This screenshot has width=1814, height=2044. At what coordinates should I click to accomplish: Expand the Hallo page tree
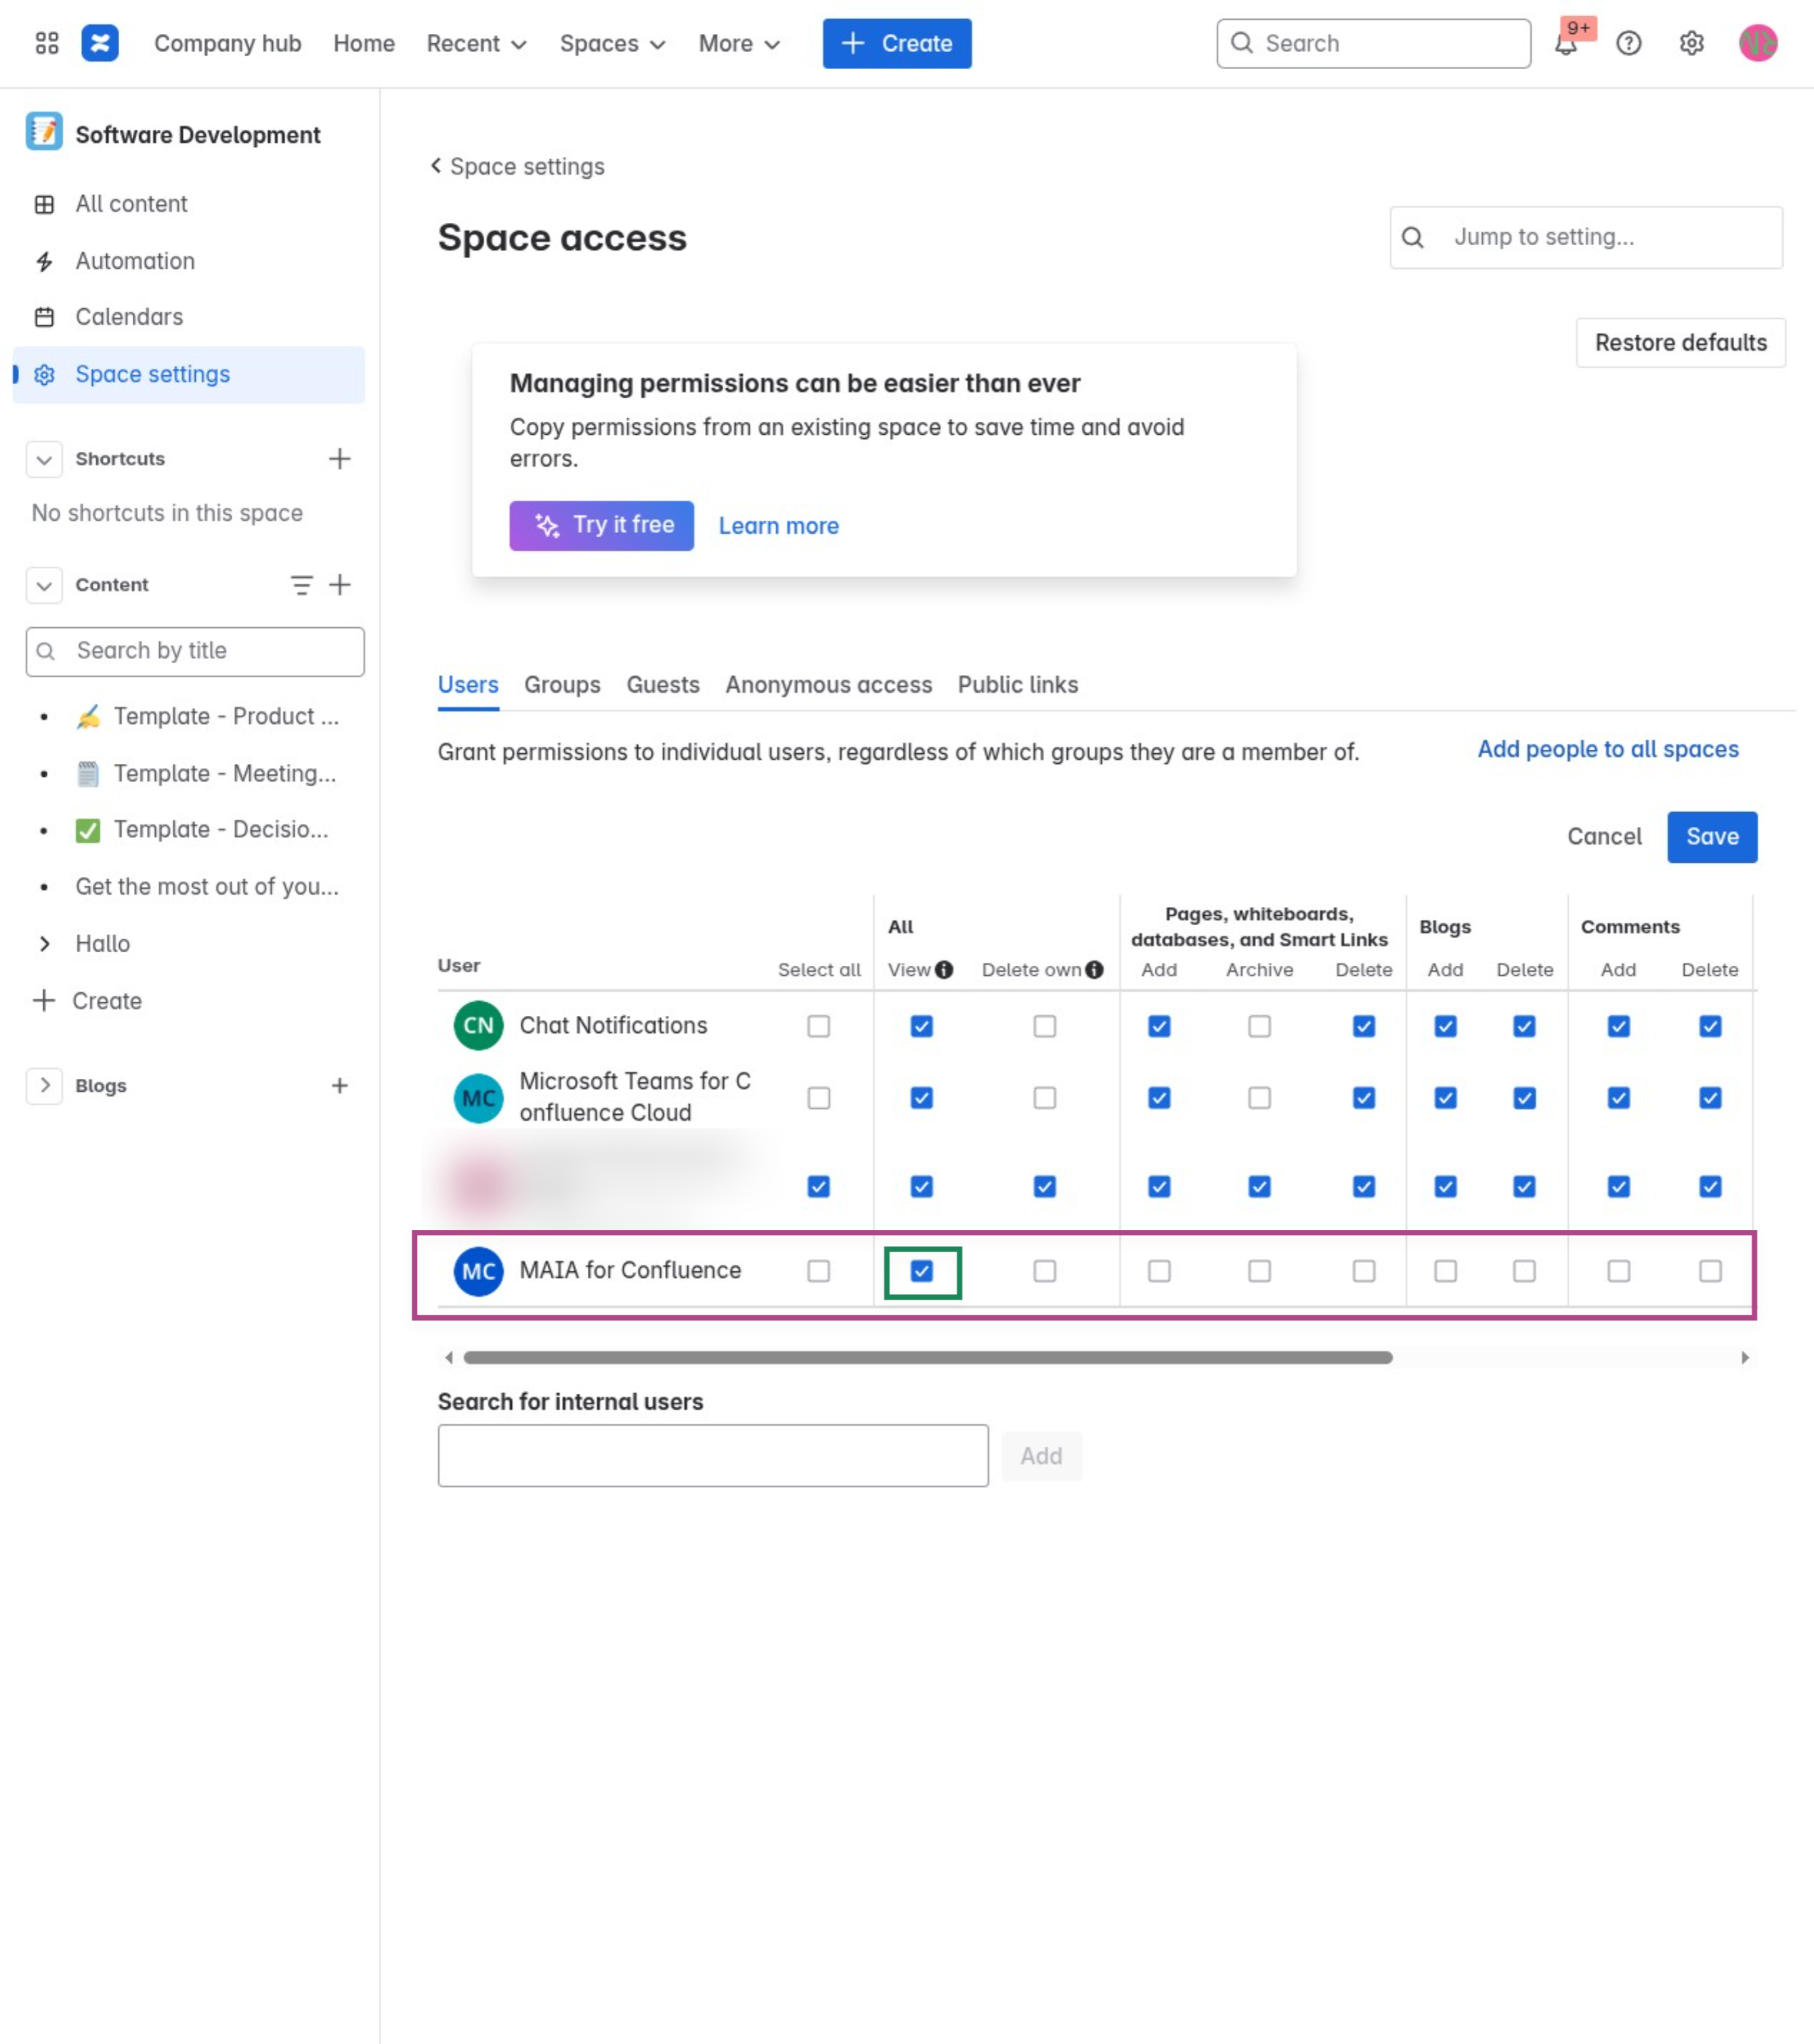[44, 944]
